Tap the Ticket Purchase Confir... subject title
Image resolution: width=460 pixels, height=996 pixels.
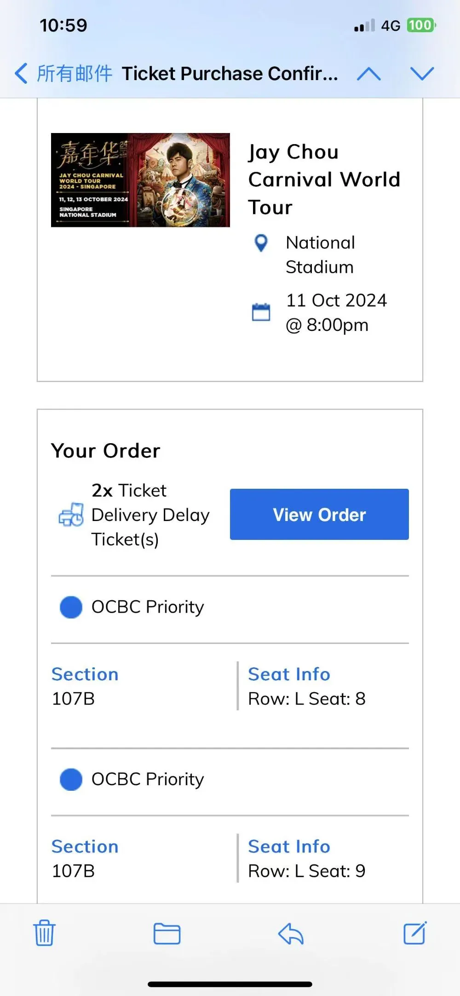[230, 74]
